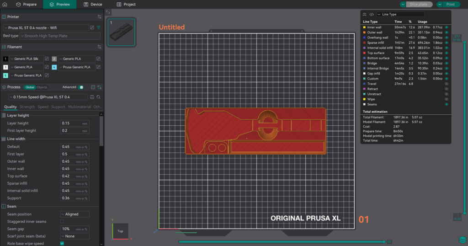This screenshot has width=468, height=246.
Task: Toggle the Advanced mode switch
Action: click(x=81, y=87)
